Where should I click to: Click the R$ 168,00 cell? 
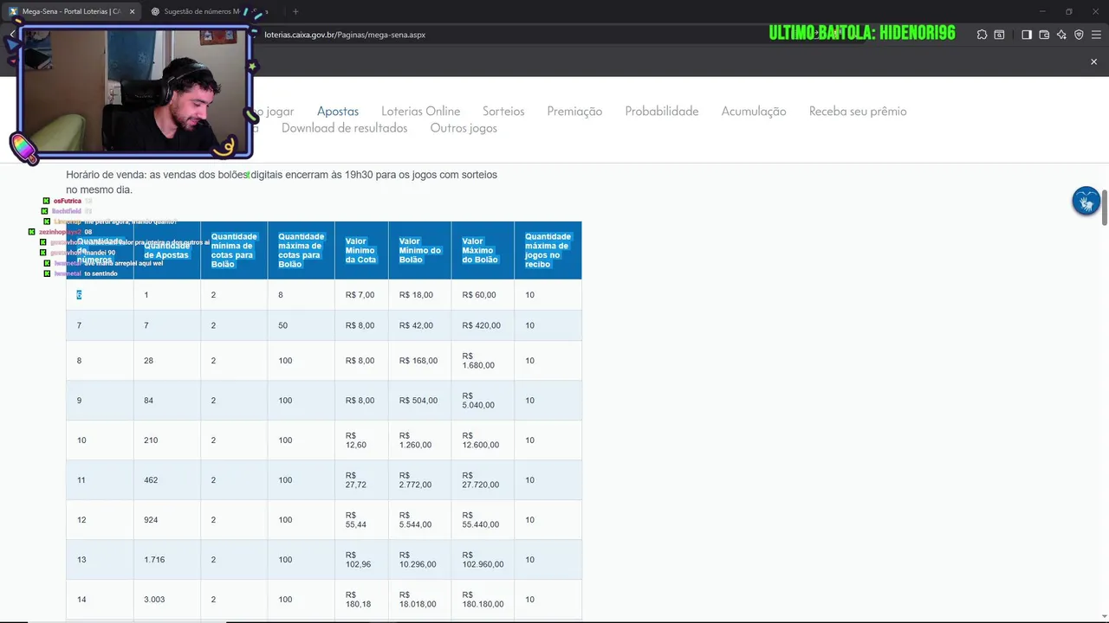pos(420,361)
